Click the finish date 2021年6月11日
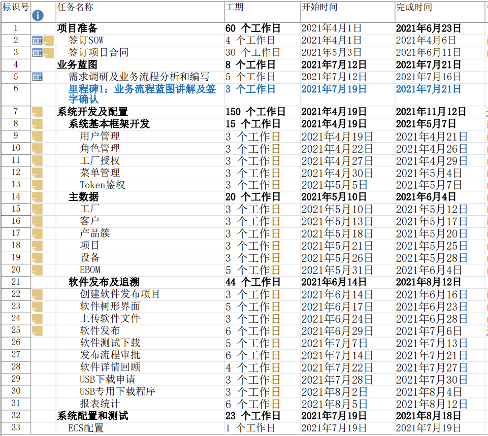Viewport: 488px width, 436px height. [429, 53]
